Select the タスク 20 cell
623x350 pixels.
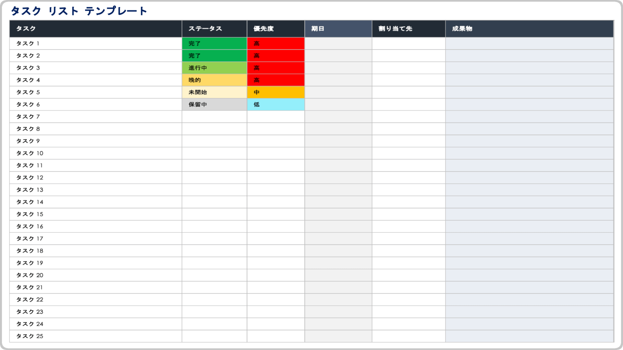[x=96, y=275]
